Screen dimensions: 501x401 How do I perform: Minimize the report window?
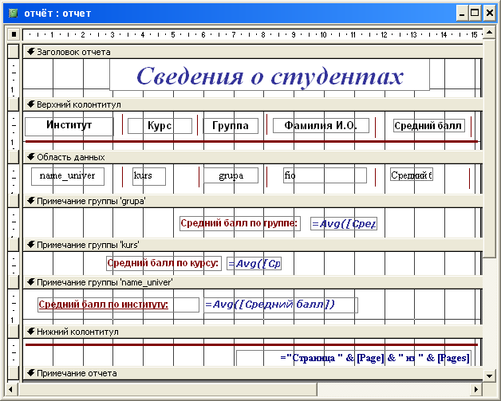pyautogui.click(x=462, y=14)
